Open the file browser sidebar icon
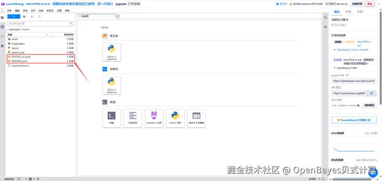 point(2,18)
